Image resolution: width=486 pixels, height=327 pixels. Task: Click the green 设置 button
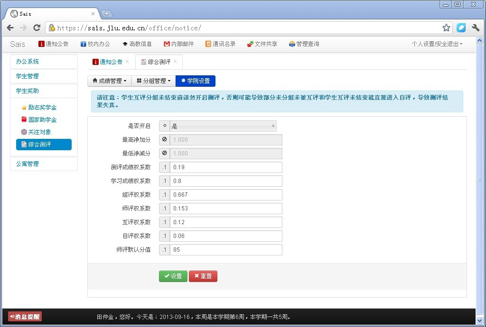pyautogui.click(x=173, y=276)
